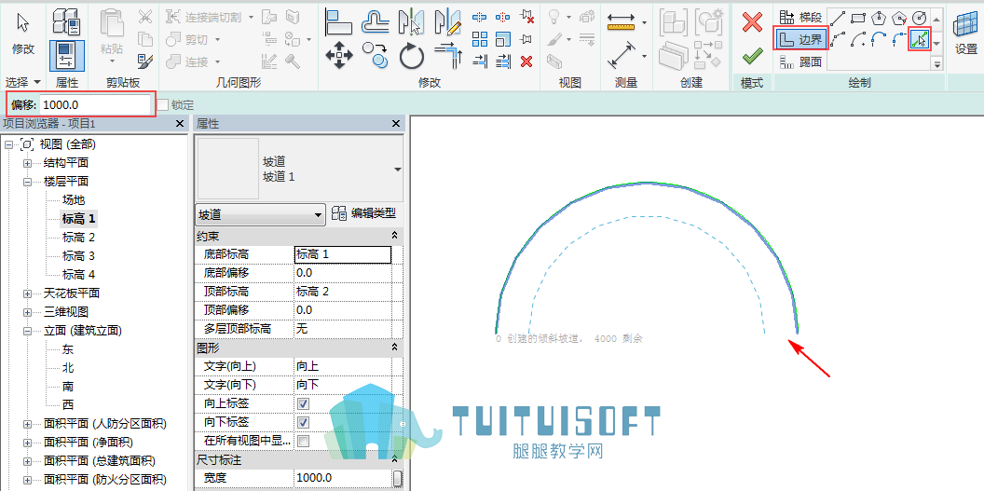Activate the Rotate tool
The width and height of the screenshot is (984, 491).
(x=412, y=56)
